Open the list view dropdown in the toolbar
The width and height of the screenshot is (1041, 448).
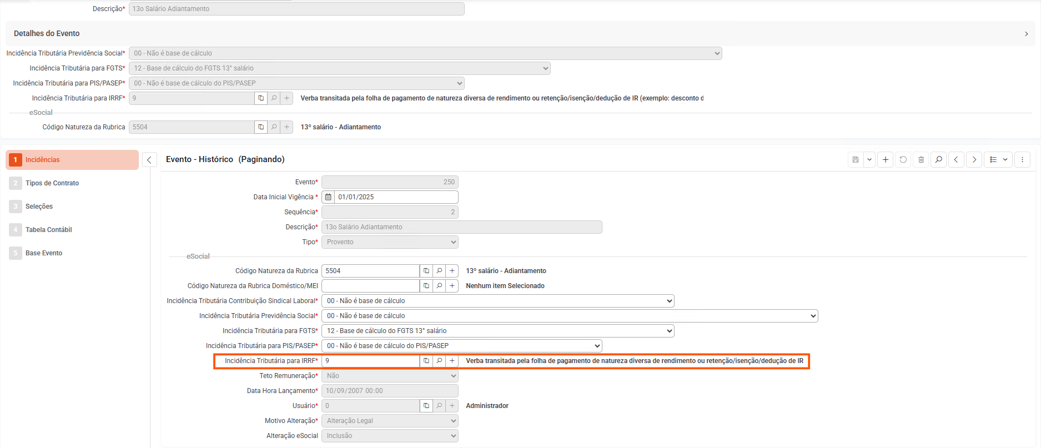coord(999,160)
